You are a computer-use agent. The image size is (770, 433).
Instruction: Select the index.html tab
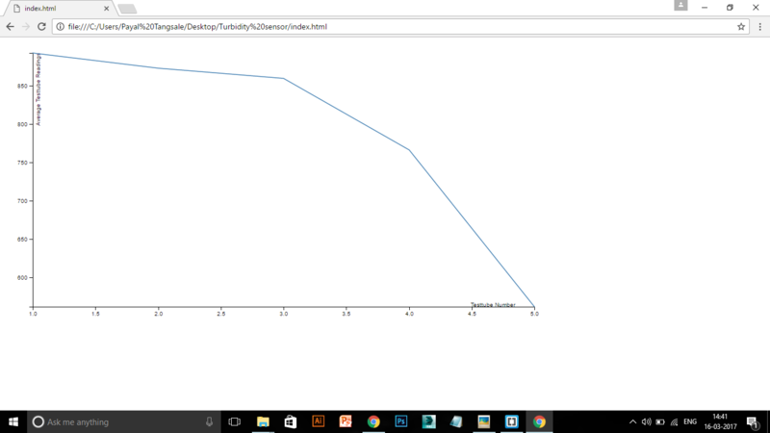pyautogui.click(x=53, y=8)
